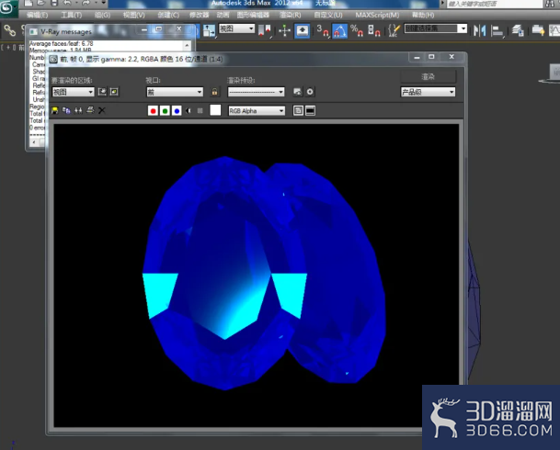Open the 修改器 menu

click(199, 15)
